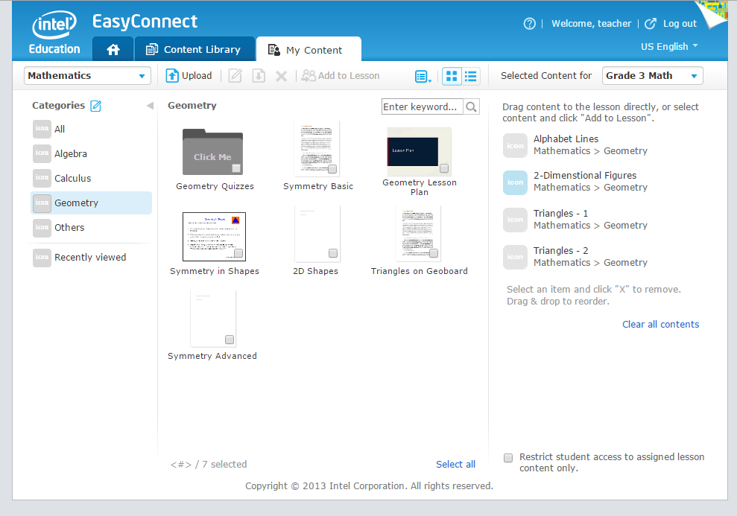Screen dimensions: 737x516
Task: Click the edit categories pencil icon
Action: [x=95, y=106]
